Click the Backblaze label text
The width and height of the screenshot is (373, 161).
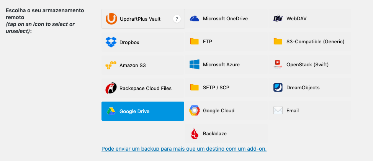tap(215, 134)
